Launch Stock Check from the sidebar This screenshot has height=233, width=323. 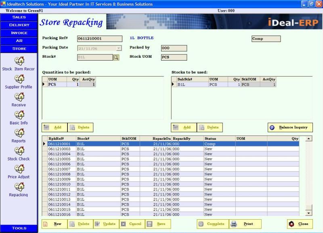click(19, 151)
